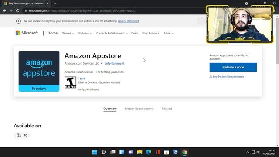Open Widgets panel from taskbar
Screen dimensions: 279x157
[122, 152]
